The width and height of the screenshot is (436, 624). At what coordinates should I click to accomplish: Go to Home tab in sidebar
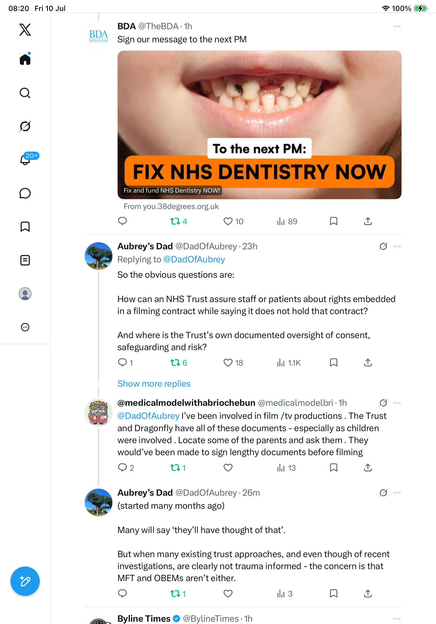click(25, 59)
